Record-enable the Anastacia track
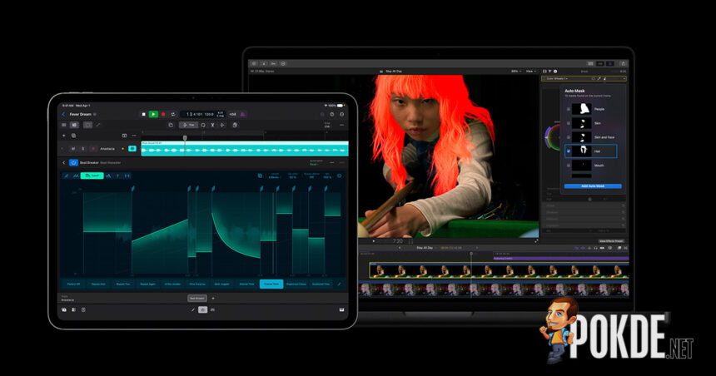Image resolution: width=716 pixels, height=376 pixels. click(93, 149)
